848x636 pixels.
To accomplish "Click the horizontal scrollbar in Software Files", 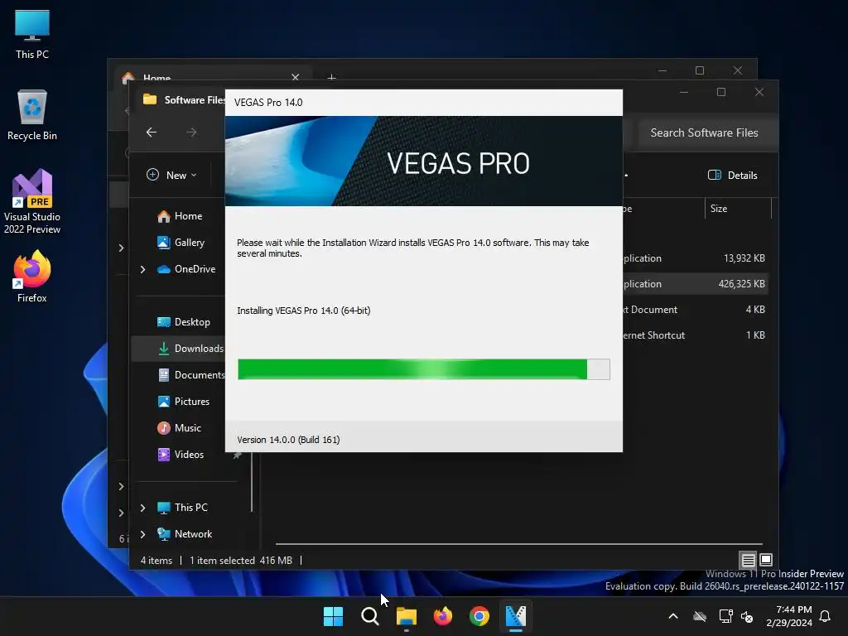I will (518, 543).
